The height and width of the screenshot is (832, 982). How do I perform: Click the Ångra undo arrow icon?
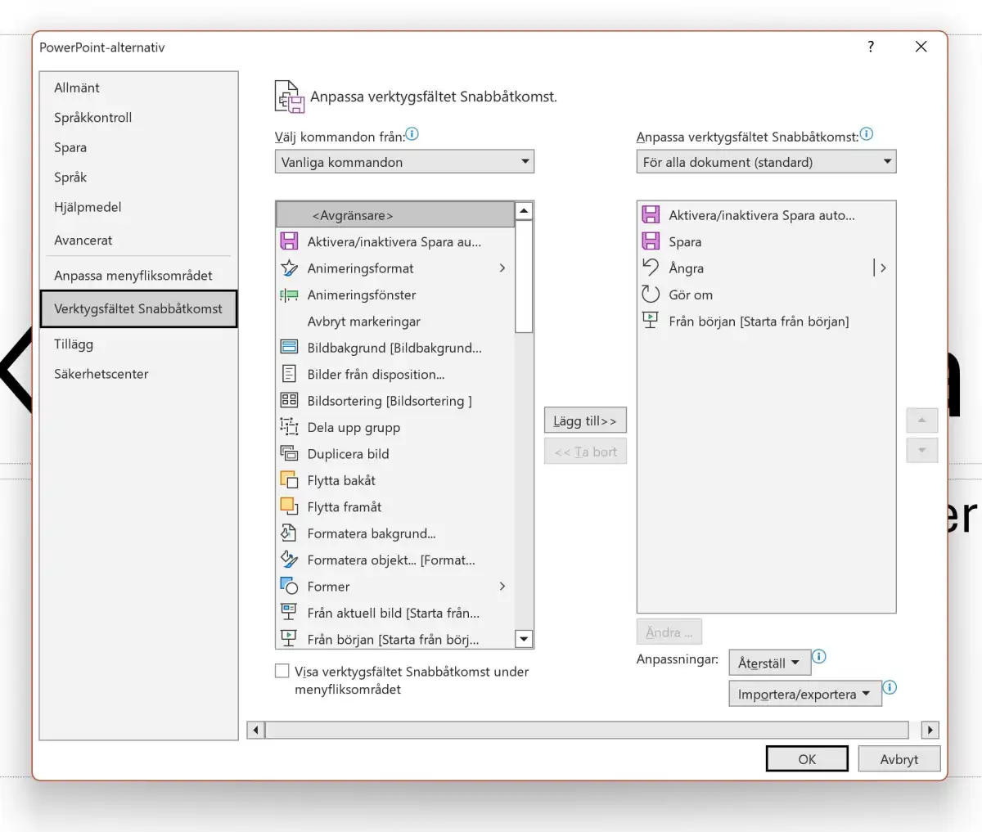tap(651, 268)
